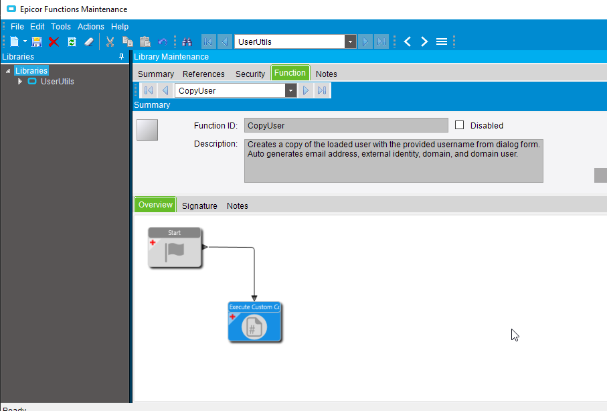Click the Execute Custom Code plus marker
The width and height of the screenshot is (607, 411).
coord(233,317)
